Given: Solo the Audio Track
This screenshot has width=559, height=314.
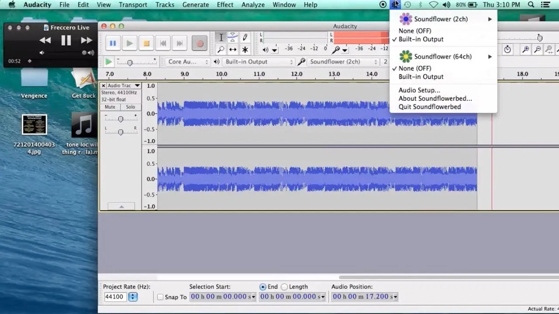Looking at the screenshot, I should [130, 107].
